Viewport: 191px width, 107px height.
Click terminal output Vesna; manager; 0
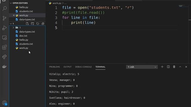point(62,80)
